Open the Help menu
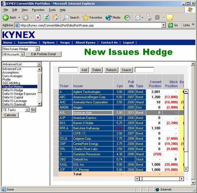 [63, 10]
